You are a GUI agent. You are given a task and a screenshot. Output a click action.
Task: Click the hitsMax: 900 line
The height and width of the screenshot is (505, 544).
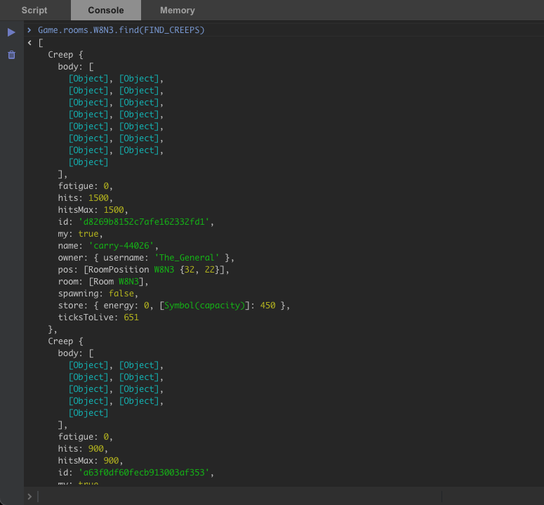point(91,461)
